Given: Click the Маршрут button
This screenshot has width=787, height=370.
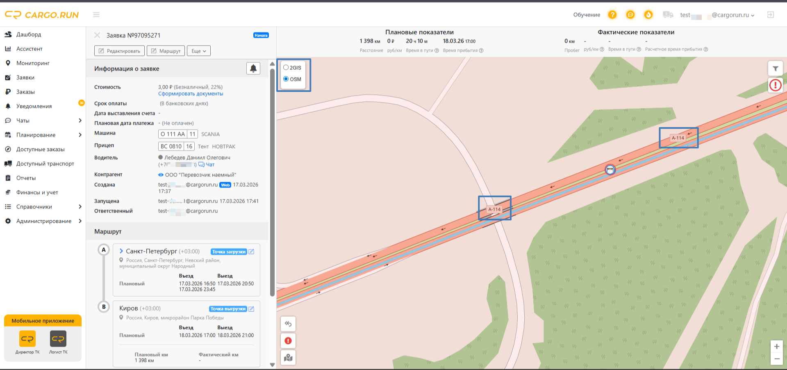Looking at the screenshot, I should (166, 51).
